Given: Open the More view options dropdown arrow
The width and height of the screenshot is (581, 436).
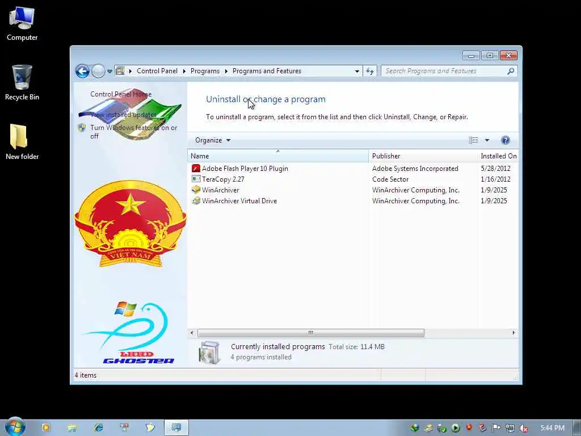Looking at the screenshot, I should (487, 140).
